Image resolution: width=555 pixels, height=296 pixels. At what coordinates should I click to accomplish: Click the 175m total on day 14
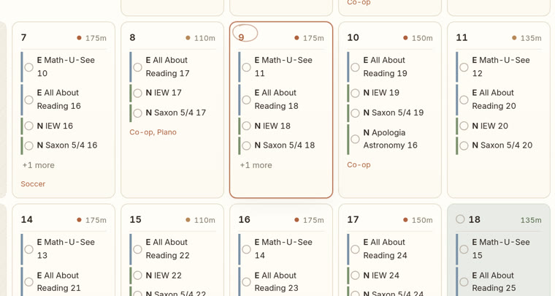coord(96,220)
